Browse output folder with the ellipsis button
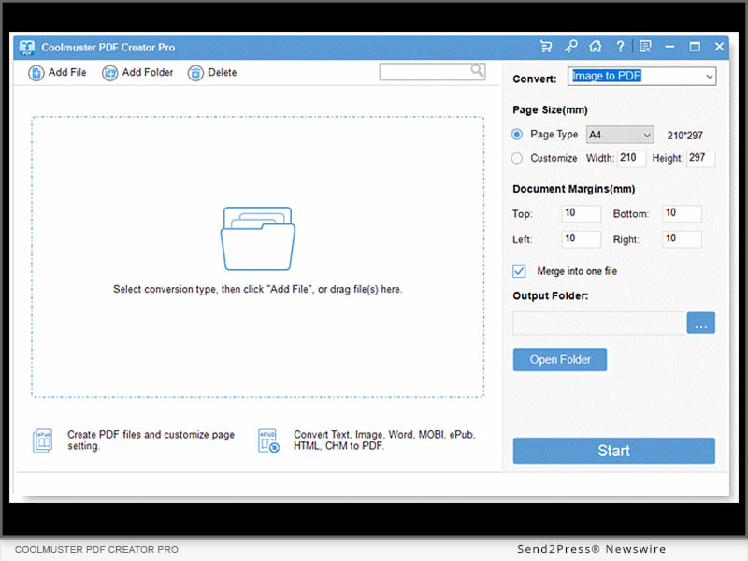 (x=700, y=324)
